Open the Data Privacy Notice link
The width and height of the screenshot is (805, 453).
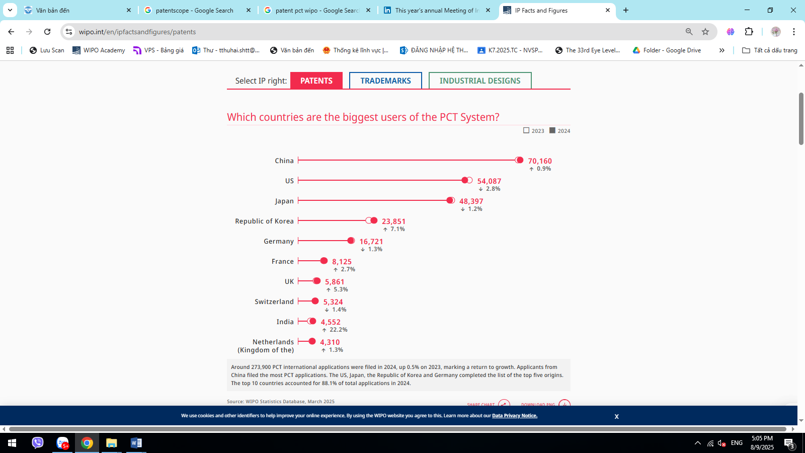[514, 416]
